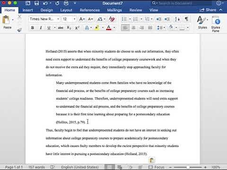Expand the highlight color dropdown arrow

click(x=103, y=28)
